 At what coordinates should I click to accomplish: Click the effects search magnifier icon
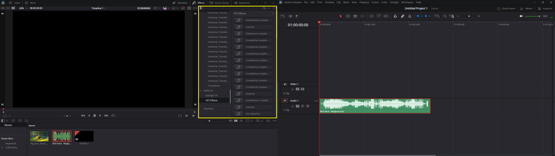pyautogui.click(x=264, y=8)
